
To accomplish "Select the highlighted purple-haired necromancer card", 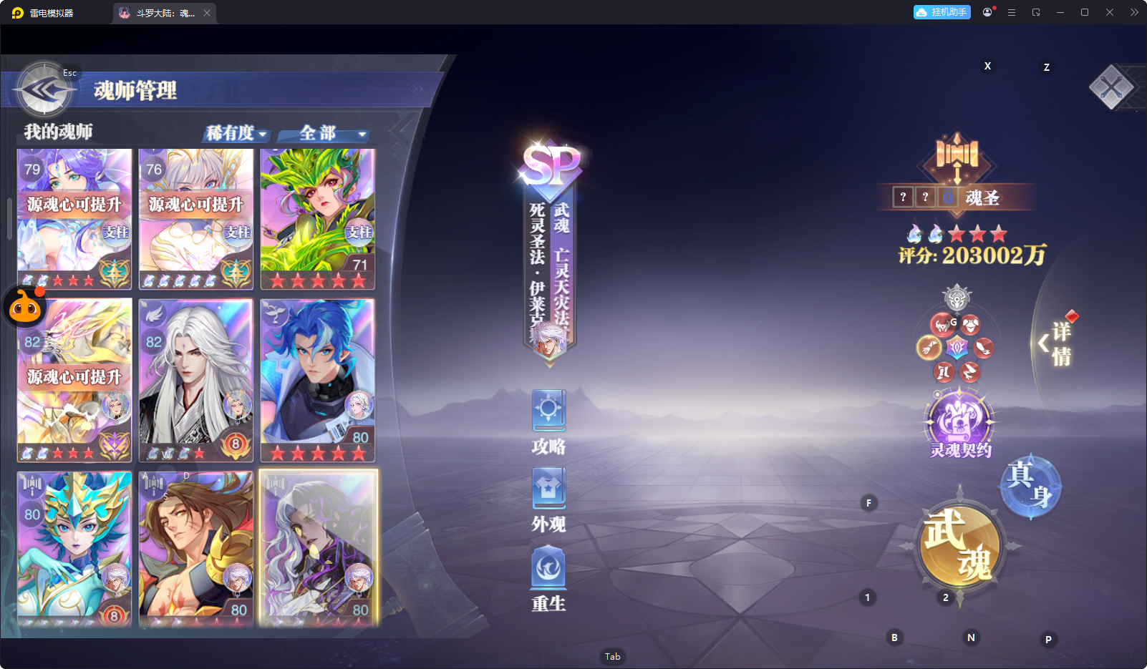I will tap(318, 549).
